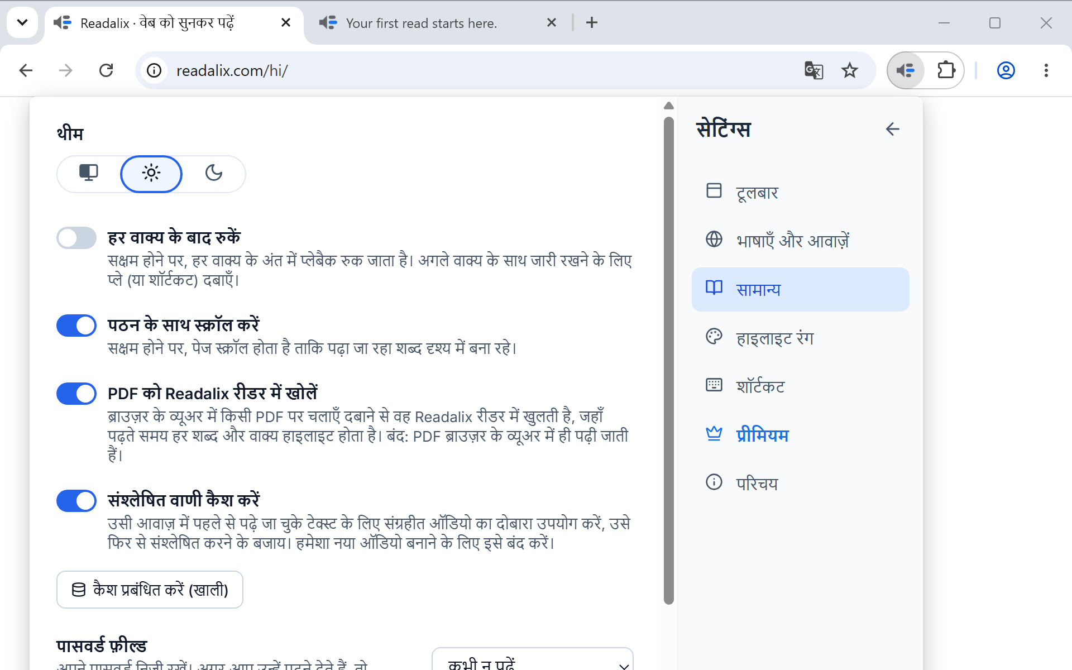
Task: Click the Google Translate icon in address bar
Action: (813, 70)
